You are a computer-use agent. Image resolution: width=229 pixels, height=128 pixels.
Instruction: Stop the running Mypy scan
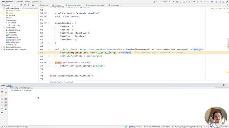point(2,92)
